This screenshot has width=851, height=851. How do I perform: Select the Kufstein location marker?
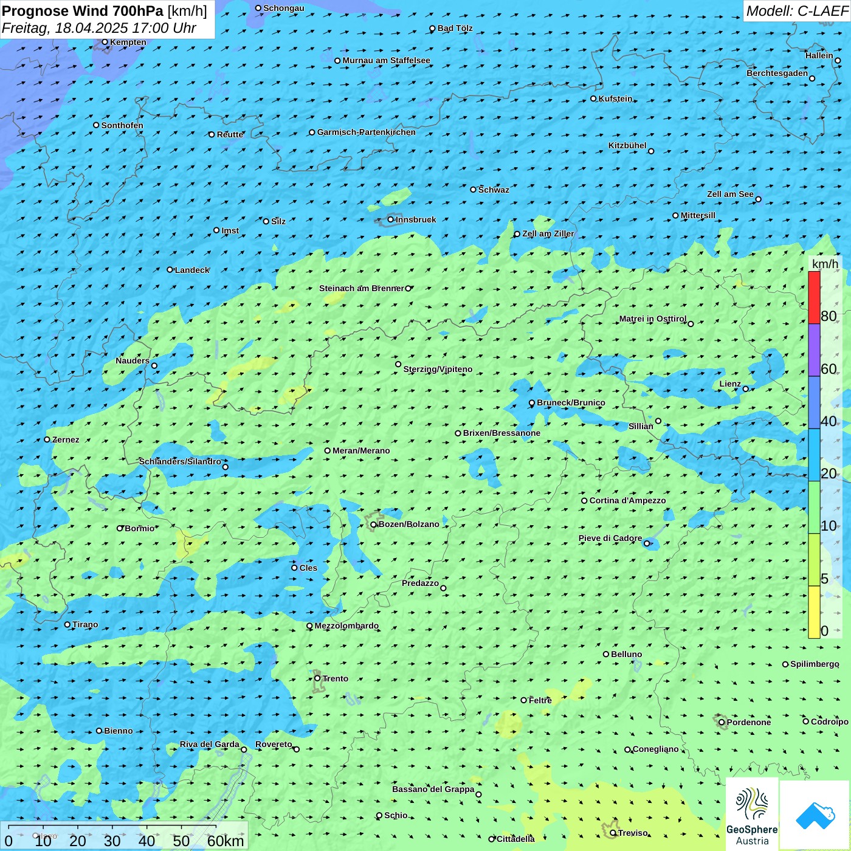pos(593,98)
